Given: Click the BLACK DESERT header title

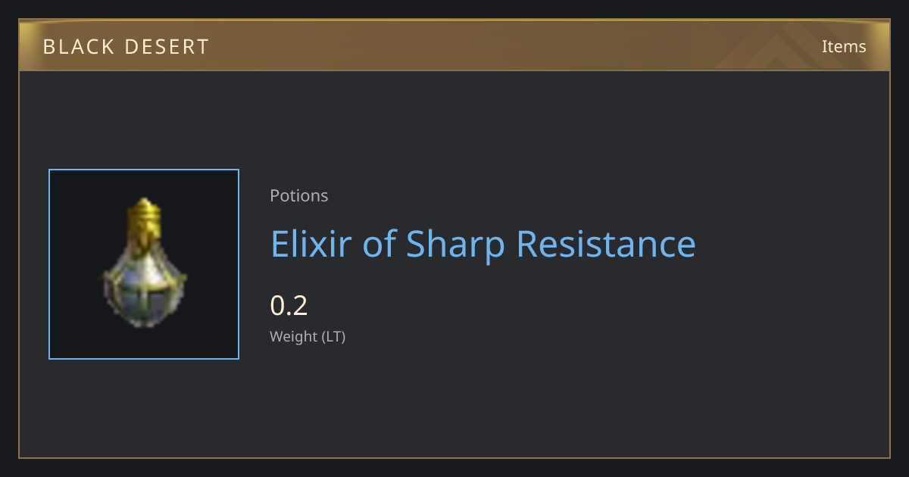Looking at the screenshot, I should coord(126,47).
